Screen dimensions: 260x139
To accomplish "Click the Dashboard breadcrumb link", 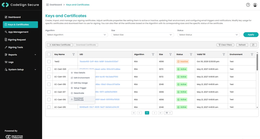I will (x=54, y=5).
